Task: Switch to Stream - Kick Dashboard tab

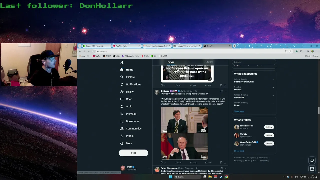Action: tap(97, 46)
